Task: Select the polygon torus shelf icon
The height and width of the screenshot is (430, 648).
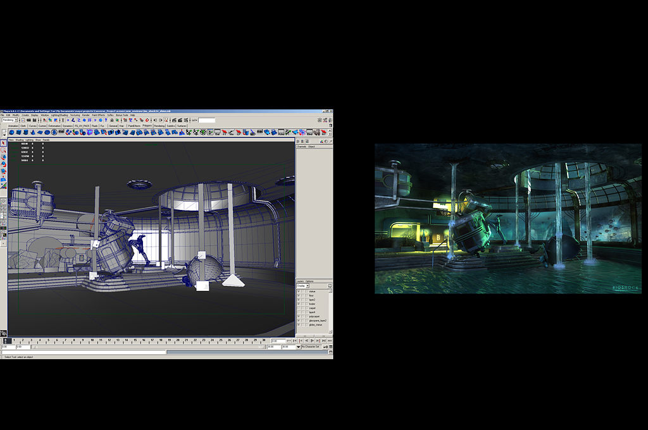Action: (x=47, y=132)
